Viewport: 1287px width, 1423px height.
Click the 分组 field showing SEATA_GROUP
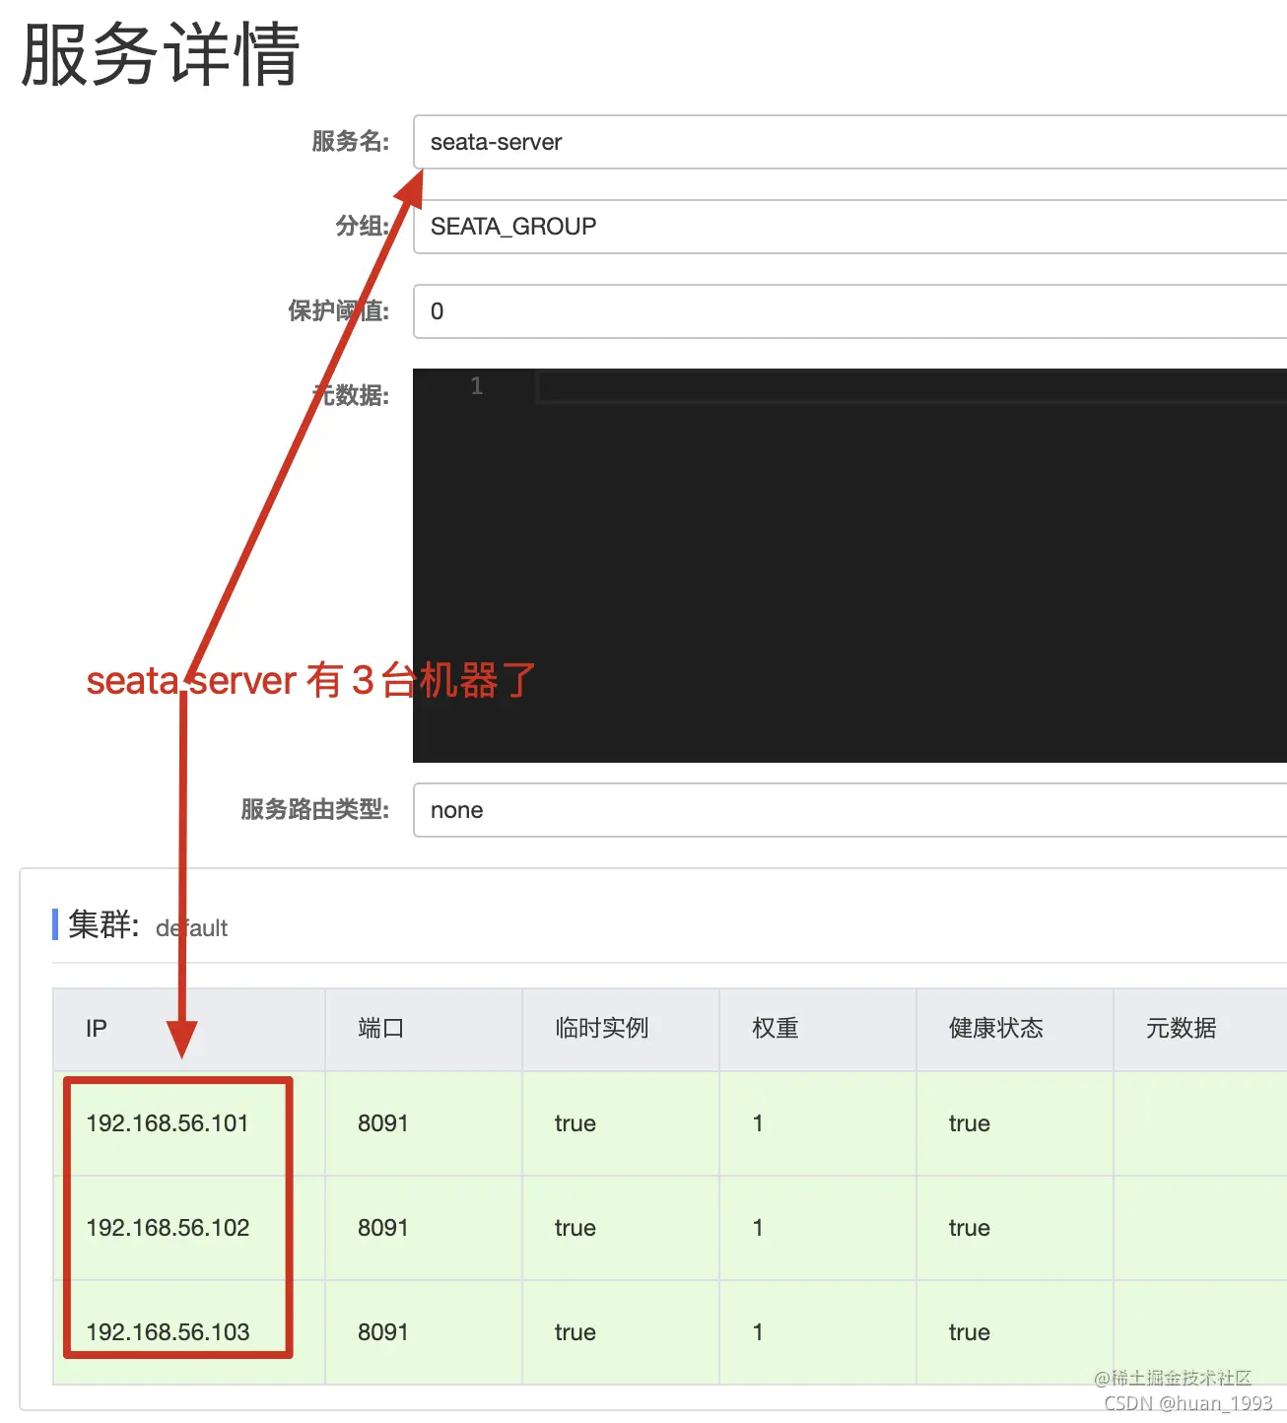click(x=849, y=227)
